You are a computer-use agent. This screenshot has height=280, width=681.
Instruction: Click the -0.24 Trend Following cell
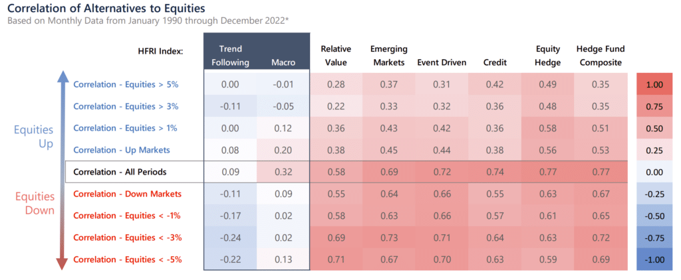[x=230, y=238]
